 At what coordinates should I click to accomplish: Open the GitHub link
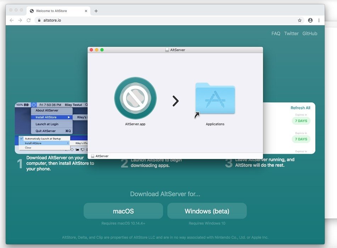coord(310,34)
